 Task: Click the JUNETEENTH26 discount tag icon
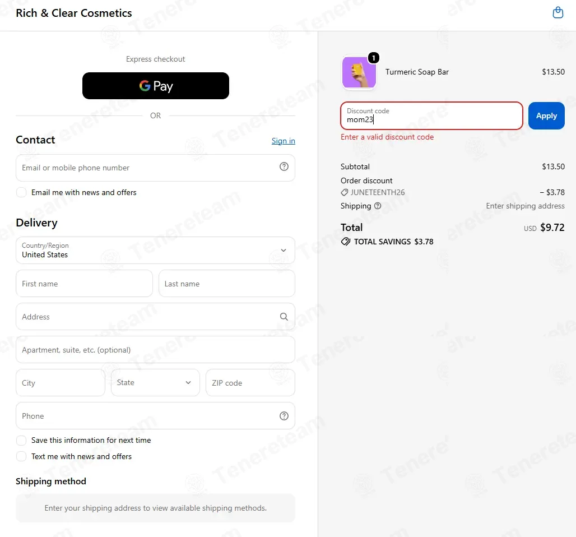(344, 192)
